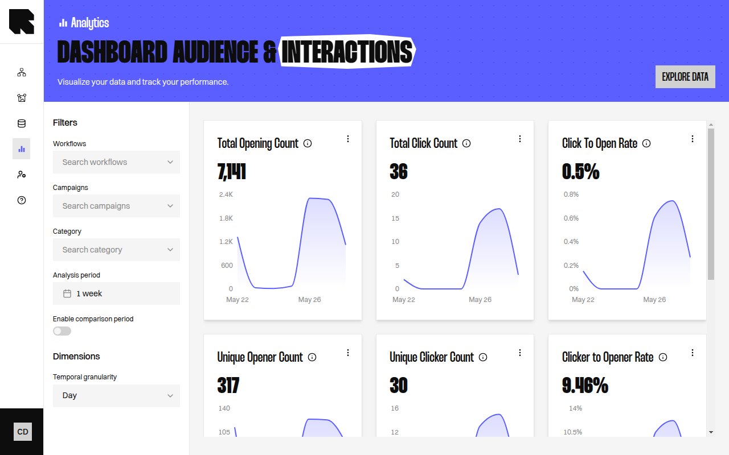
Task: Open Unique Clicker Count card menu
Action: coord(520,353)
